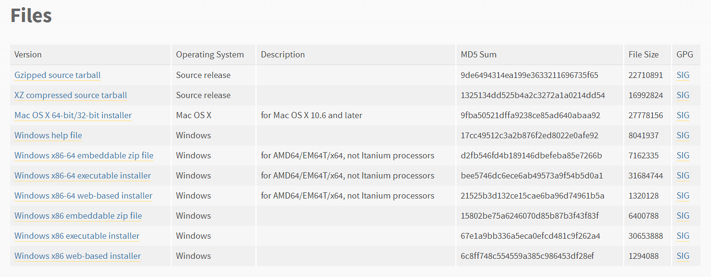Open the Gzipped source tarball link
The width and height of the screenshot is (711, 277).
(58, 75)
